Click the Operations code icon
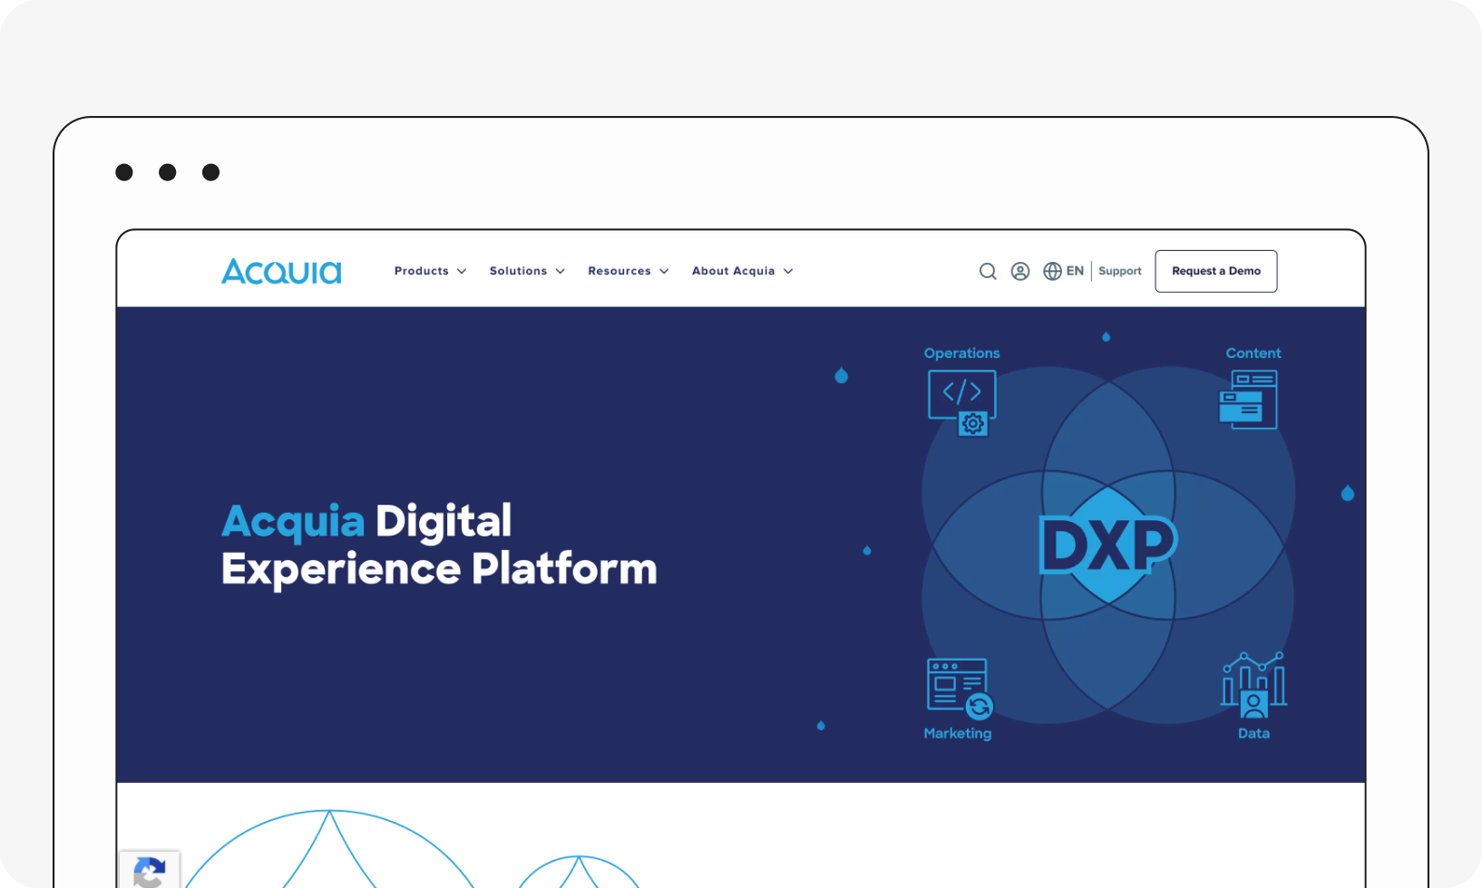 (962, 402)
